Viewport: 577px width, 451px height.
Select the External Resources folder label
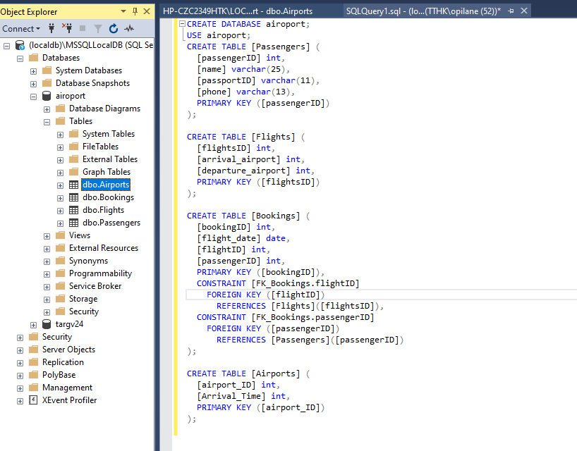(x=104, y=248)
